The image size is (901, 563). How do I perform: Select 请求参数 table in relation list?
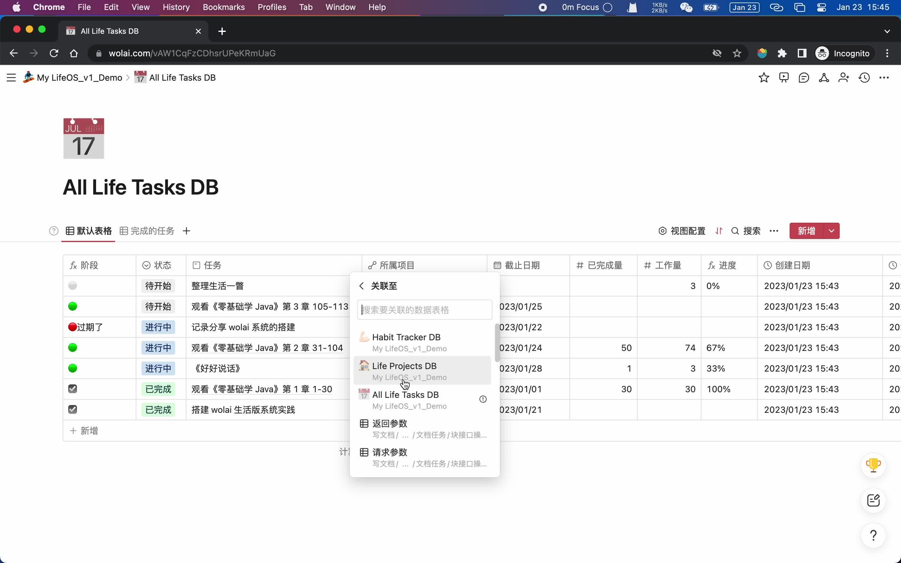(x=422, y=457)
